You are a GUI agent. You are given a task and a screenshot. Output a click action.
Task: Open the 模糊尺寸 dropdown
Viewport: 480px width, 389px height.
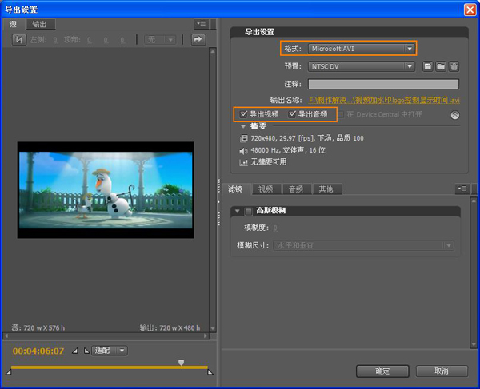pyautogui.click(x=363, y=245)
